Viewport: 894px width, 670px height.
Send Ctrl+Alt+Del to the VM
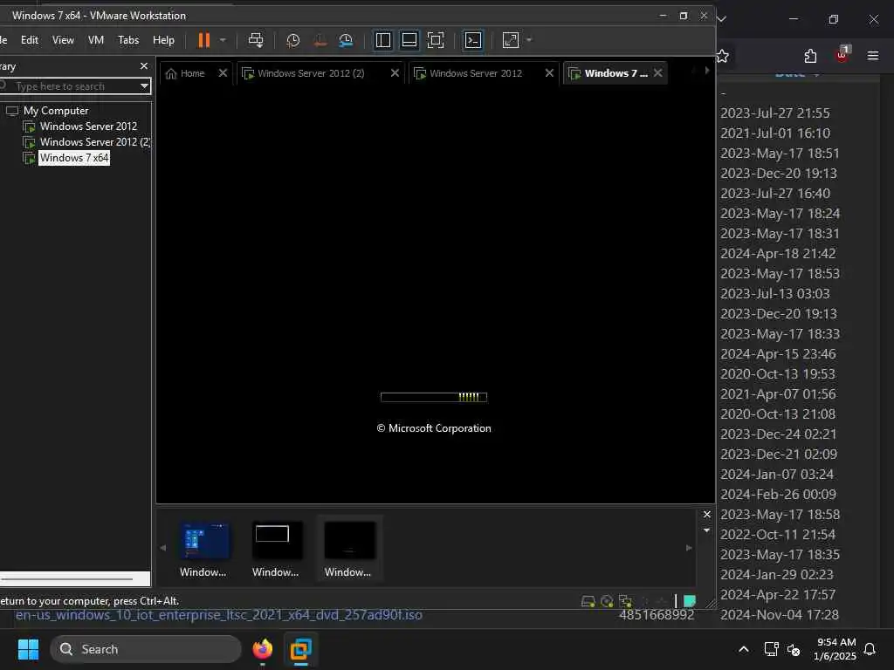pos(256,40)
